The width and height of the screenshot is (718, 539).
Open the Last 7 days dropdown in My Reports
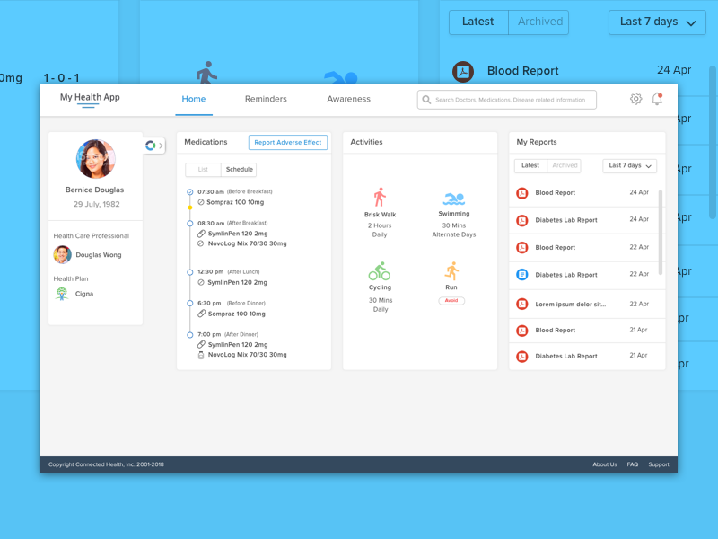(x=628, y=165)
